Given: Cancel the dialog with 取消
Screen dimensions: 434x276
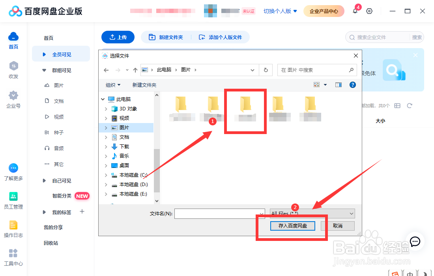Looking at the screenshot, I should [337, 226].
